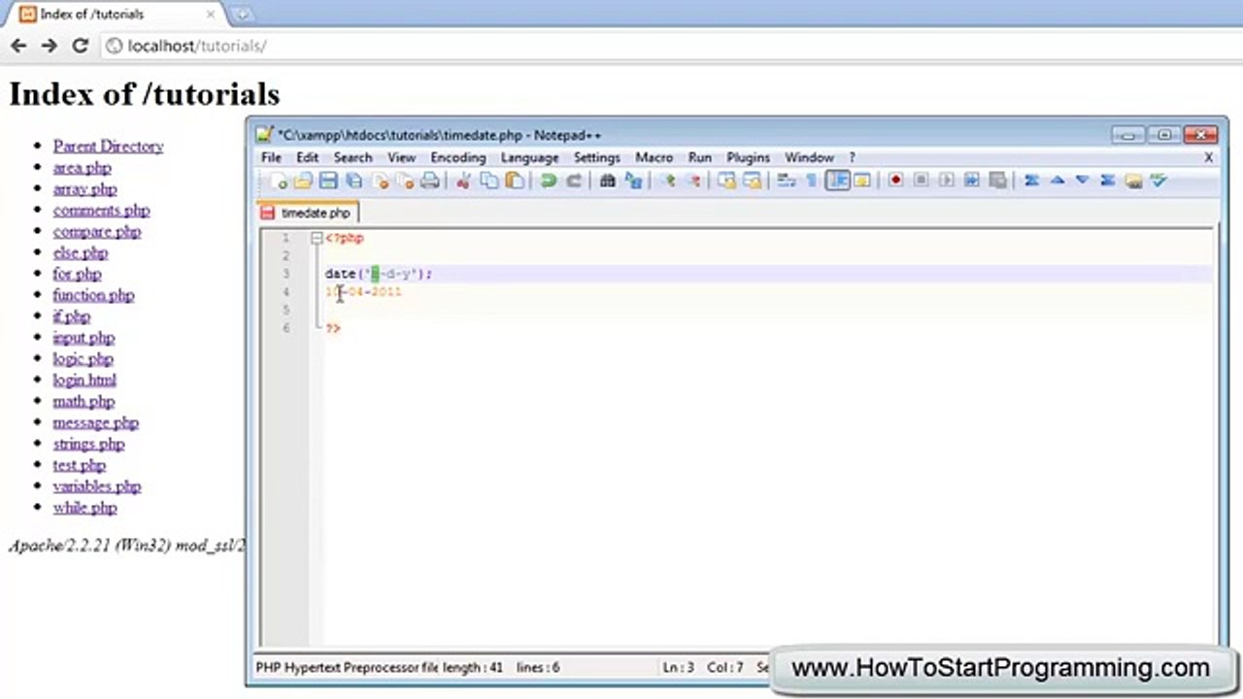Click the Paste clipboard icon

pyautogui.click(x=515, y=181)
